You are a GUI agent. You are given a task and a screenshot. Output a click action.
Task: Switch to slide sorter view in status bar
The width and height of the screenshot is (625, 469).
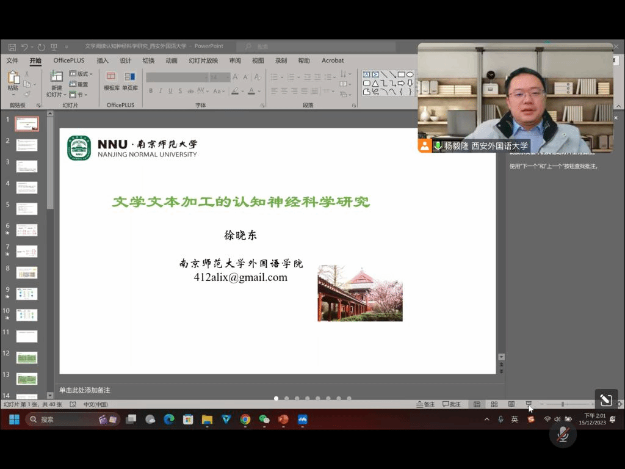pos(494,404)
